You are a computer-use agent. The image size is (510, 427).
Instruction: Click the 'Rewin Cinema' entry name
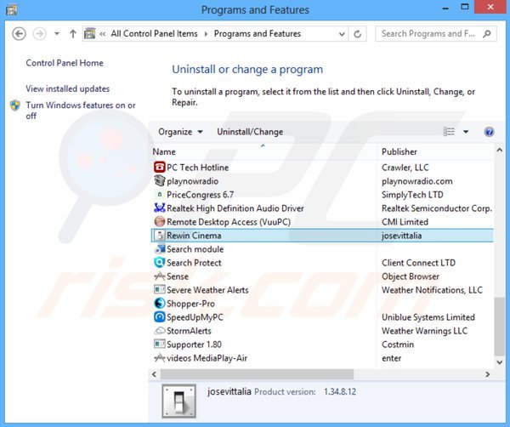(194, 236)
